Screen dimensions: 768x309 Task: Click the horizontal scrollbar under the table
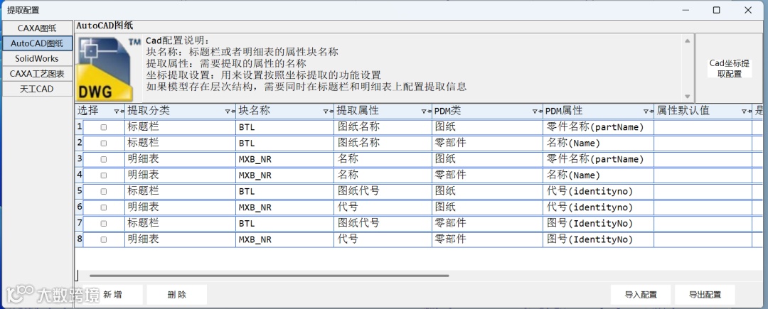point(270,276)
